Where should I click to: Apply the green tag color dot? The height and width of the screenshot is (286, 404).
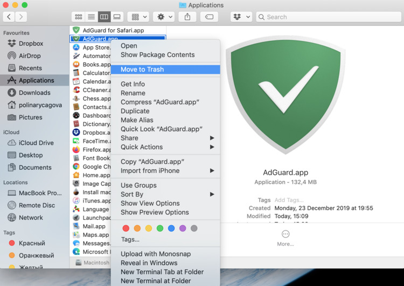pyautogui.click(x=160, y=228)
